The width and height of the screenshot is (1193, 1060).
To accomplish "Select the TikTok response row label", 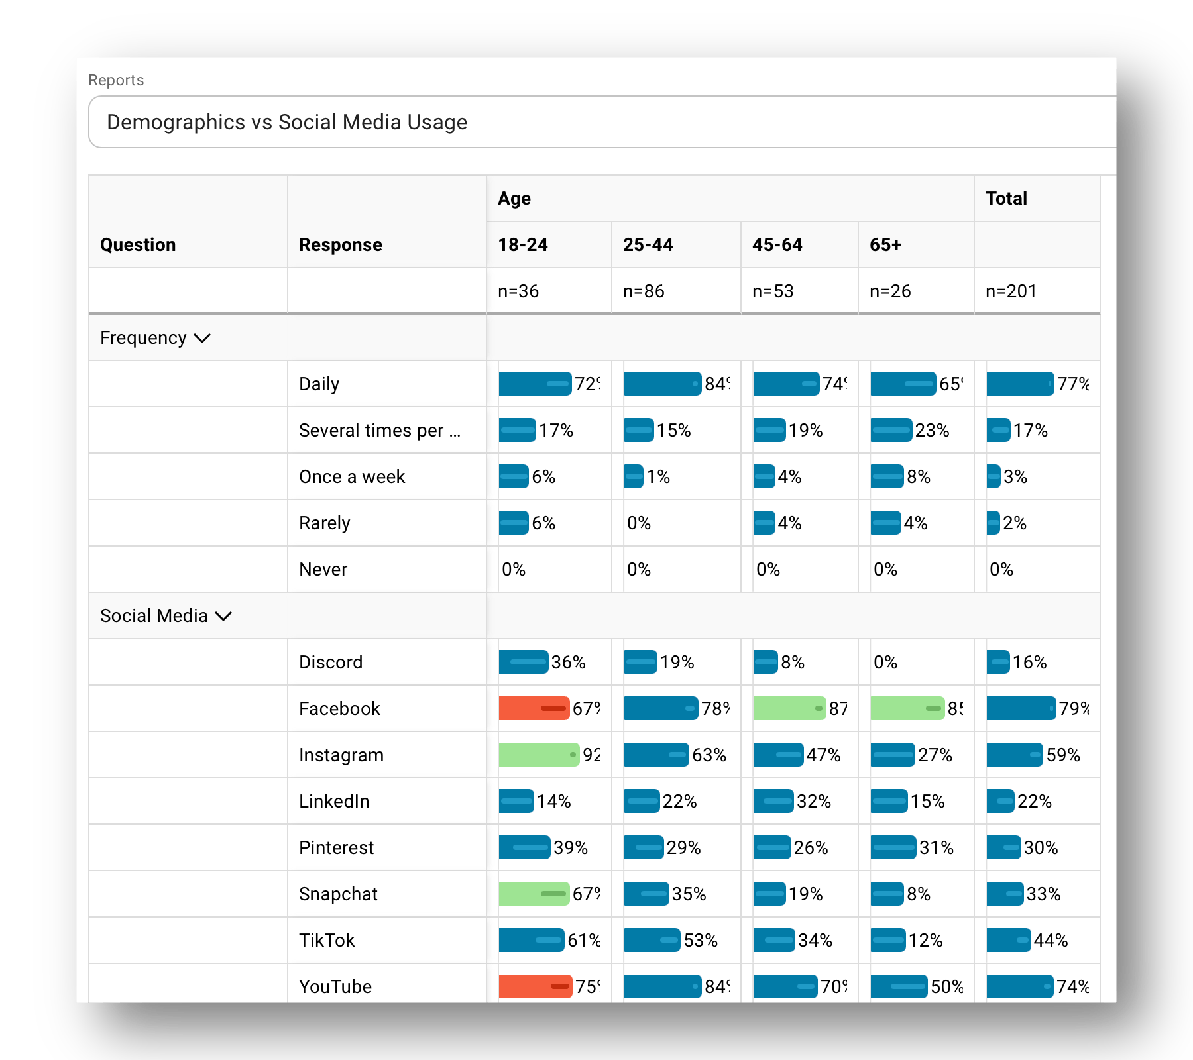I will (327, 941).
